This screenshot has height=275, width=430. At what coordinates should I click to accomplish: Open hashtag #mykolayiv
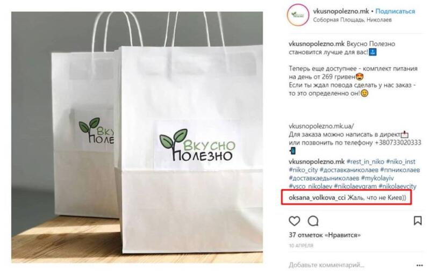[x=377, y=178]
